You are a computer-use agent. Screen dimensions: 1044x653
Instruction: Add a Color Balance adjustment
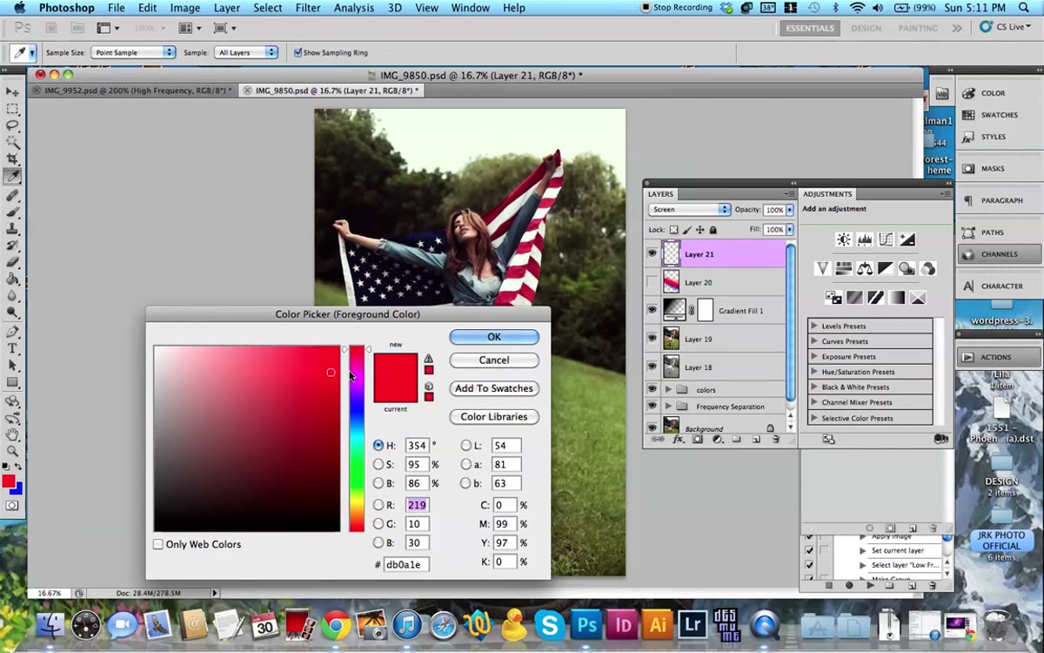tap(865, 268)
